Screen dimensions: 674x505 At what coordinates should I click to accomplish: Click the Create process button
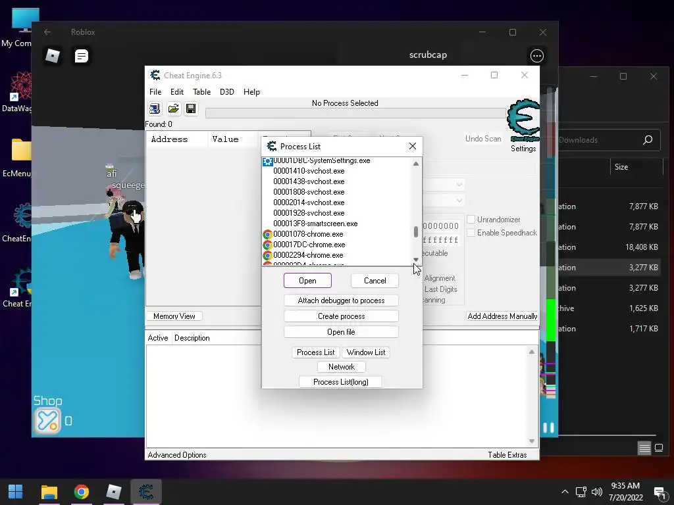coord(342,316)
